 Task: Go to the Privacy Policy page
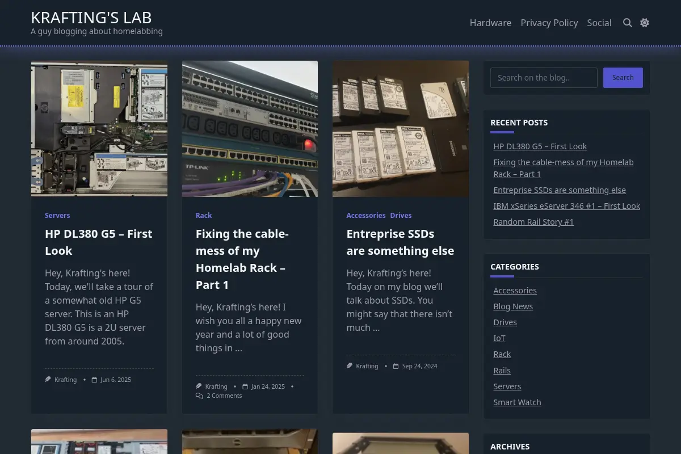tap(549, 23)
